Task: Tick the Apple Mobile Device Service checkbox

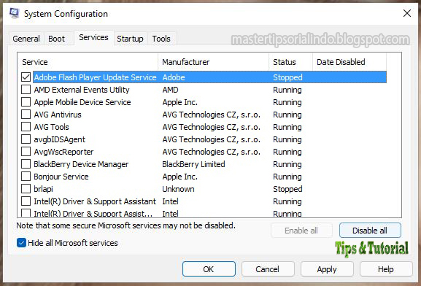Action: [26, 102]
